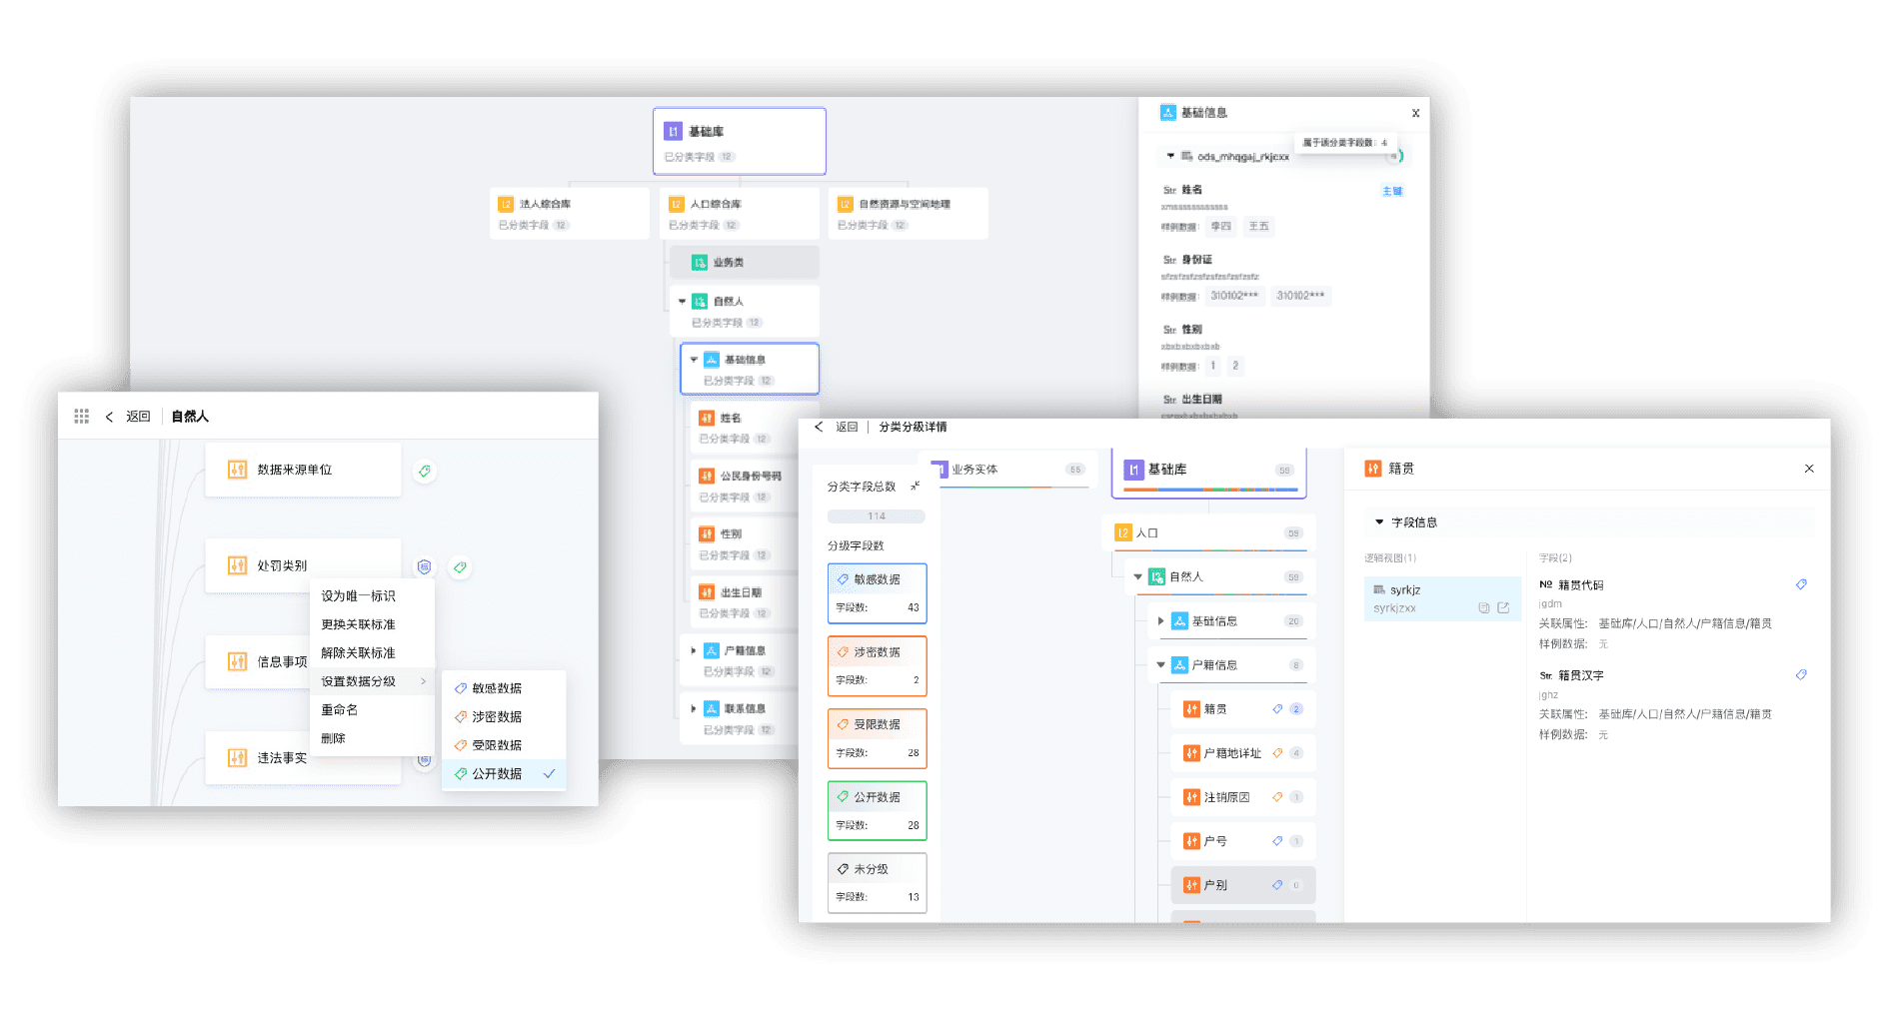Select the 处罚类别 field node

(303, 565)
